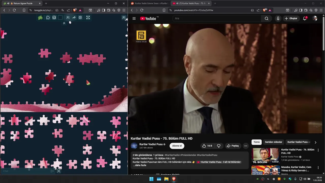Toggle sidebar panel in YouTube browser window
Viewport: 325px width, 183px height.
tap(301, 10)
